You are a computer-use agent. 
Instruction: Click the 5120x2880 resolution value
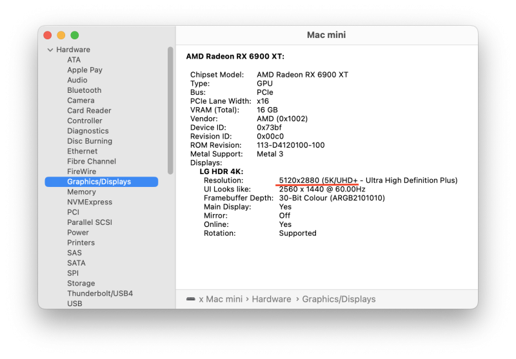(368, 180)
